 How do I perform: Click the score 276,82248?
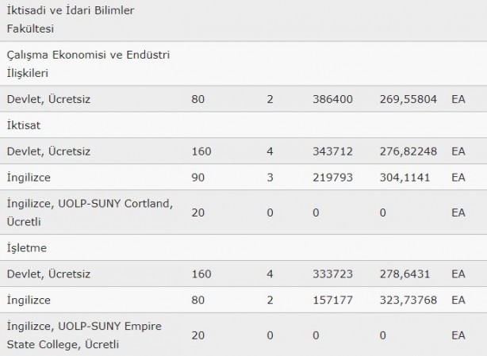pyautogui.click(x=408, y=151)
